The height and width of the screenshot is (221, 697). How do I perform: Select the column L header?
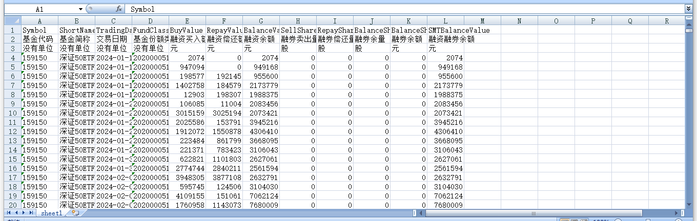pos(445,21)
